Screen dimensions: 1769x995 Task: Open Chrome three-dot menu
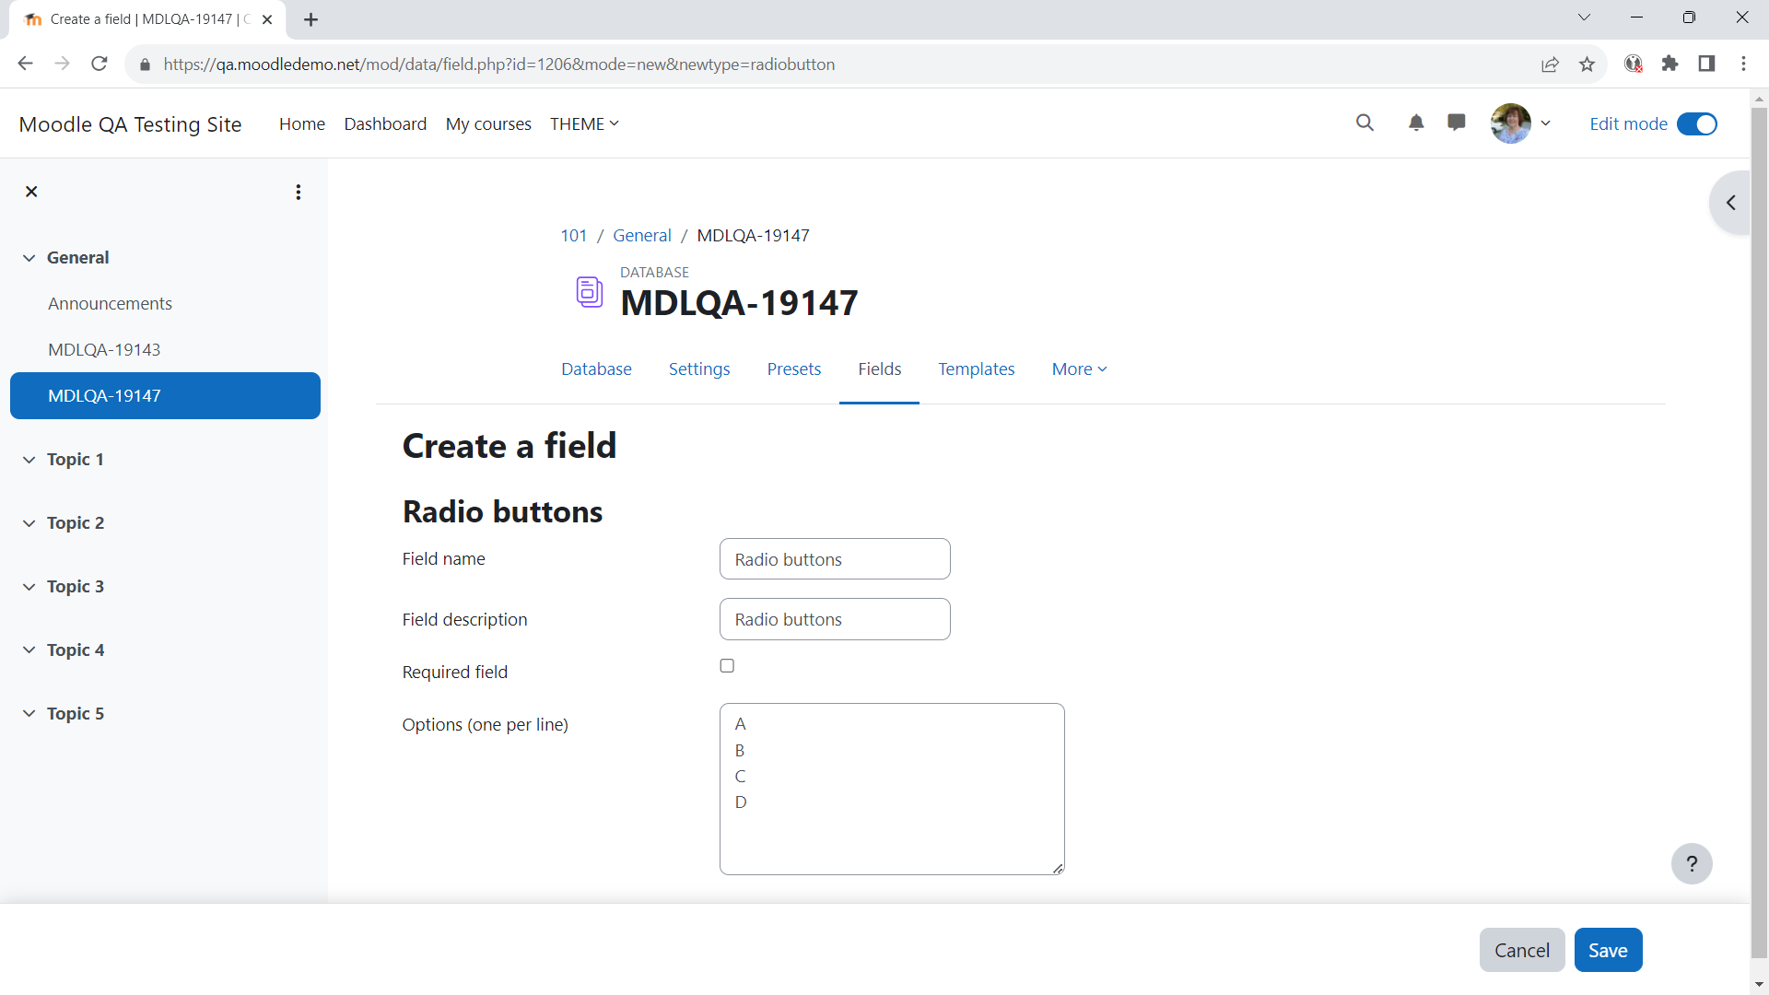[1743, 64]
